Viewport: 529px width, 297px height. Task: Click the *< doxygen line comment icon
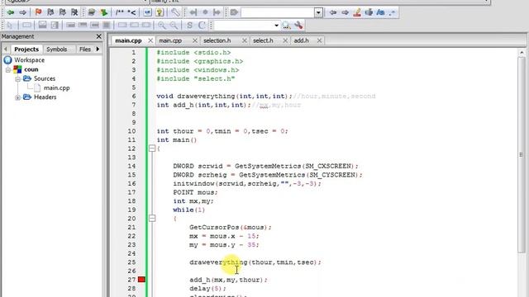(x=131, y=13)
